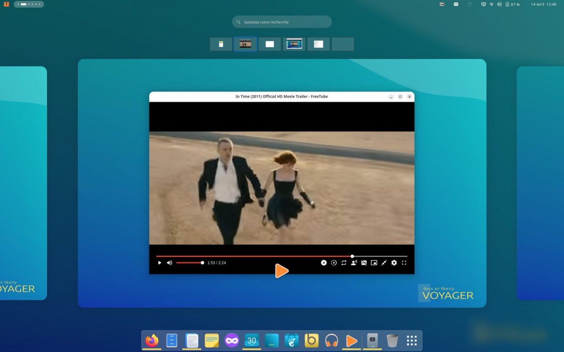Open the headphones music app in dock
The image size is (564, 352).
click(x=332, y=340)
